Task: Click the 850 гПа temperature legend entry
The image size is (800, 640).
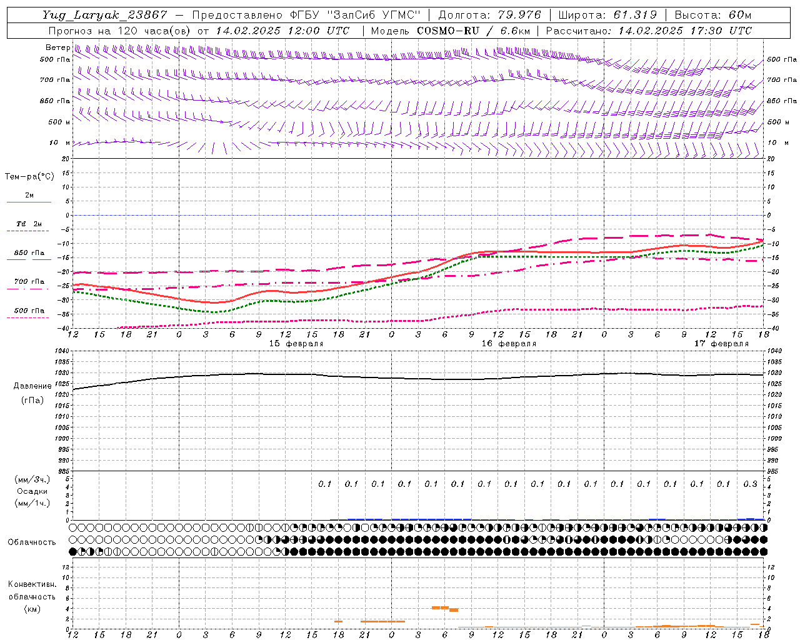Action: coord(29,253)
